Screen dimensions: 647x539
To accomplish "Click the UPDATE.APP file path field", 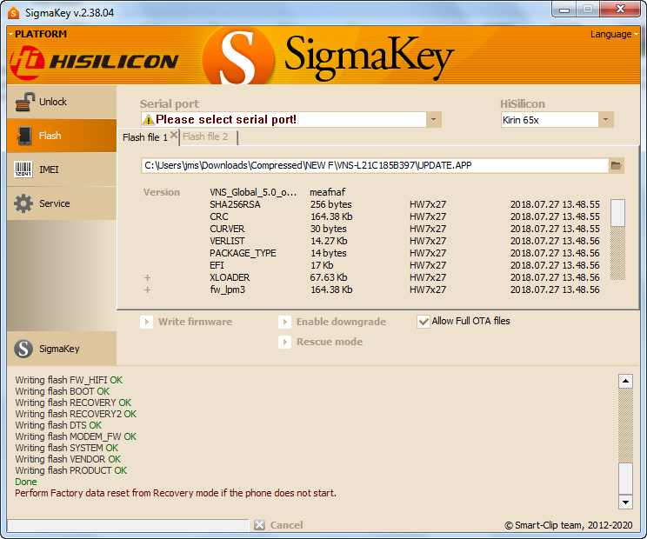I will tap(374, 165).
